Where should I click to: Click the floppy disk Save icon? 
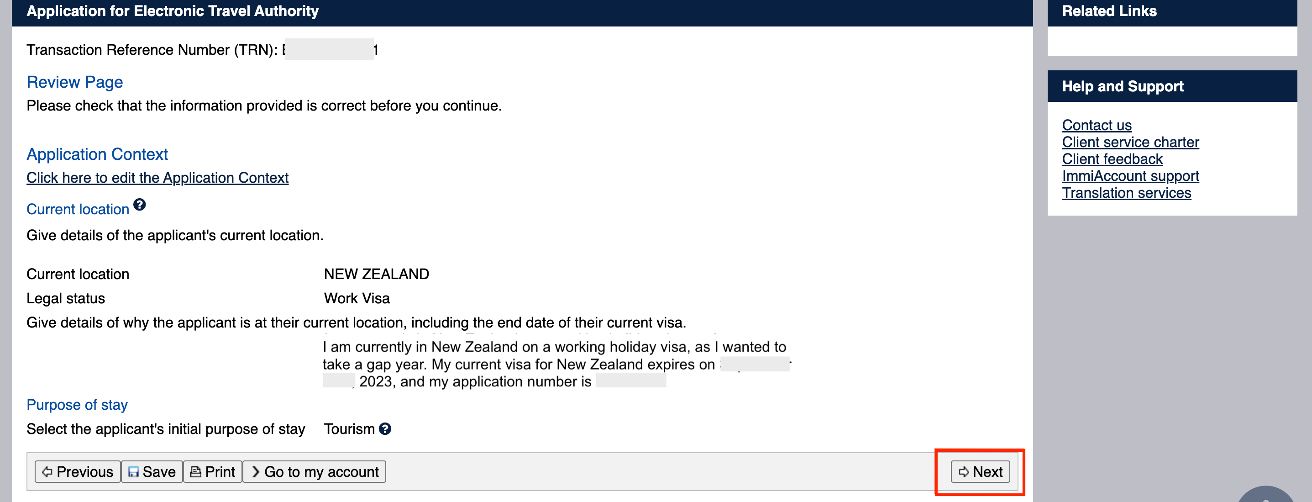133,472
